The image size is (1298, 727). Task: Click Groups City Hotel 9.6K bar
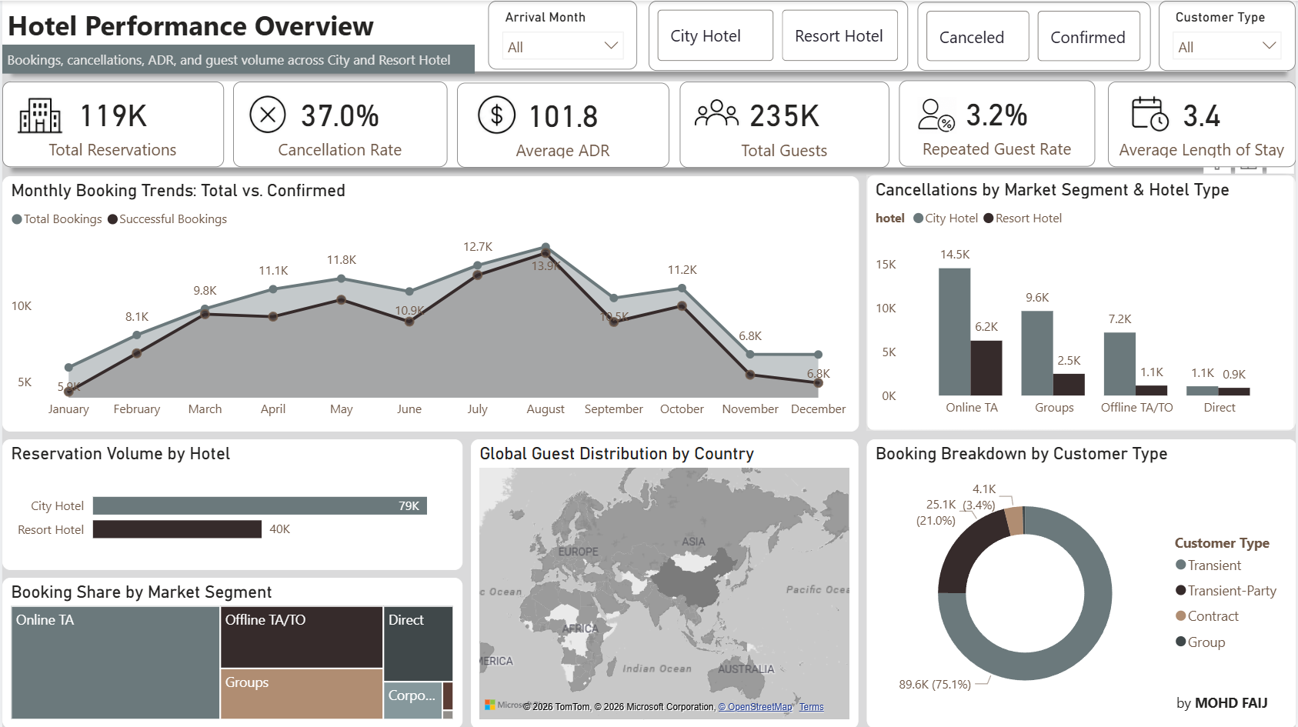point(1037,353)
